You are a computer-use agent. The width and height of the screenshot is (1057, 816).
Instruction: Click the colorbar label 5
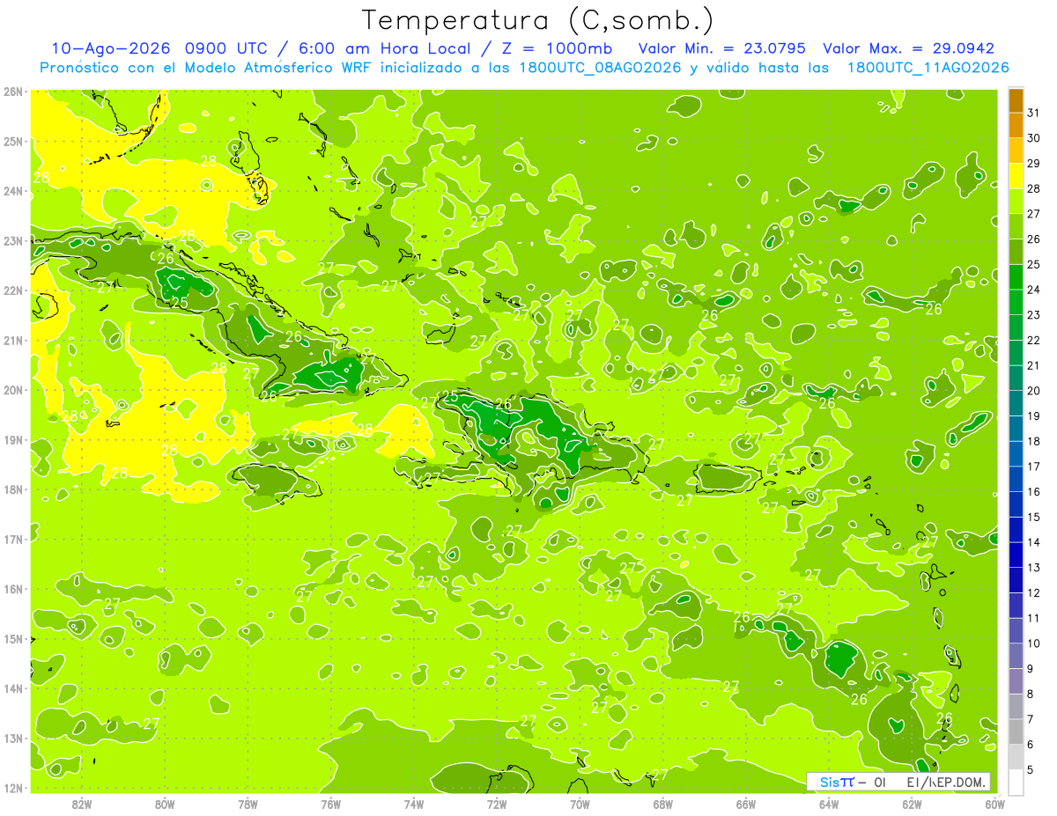tap(1030, 769)
